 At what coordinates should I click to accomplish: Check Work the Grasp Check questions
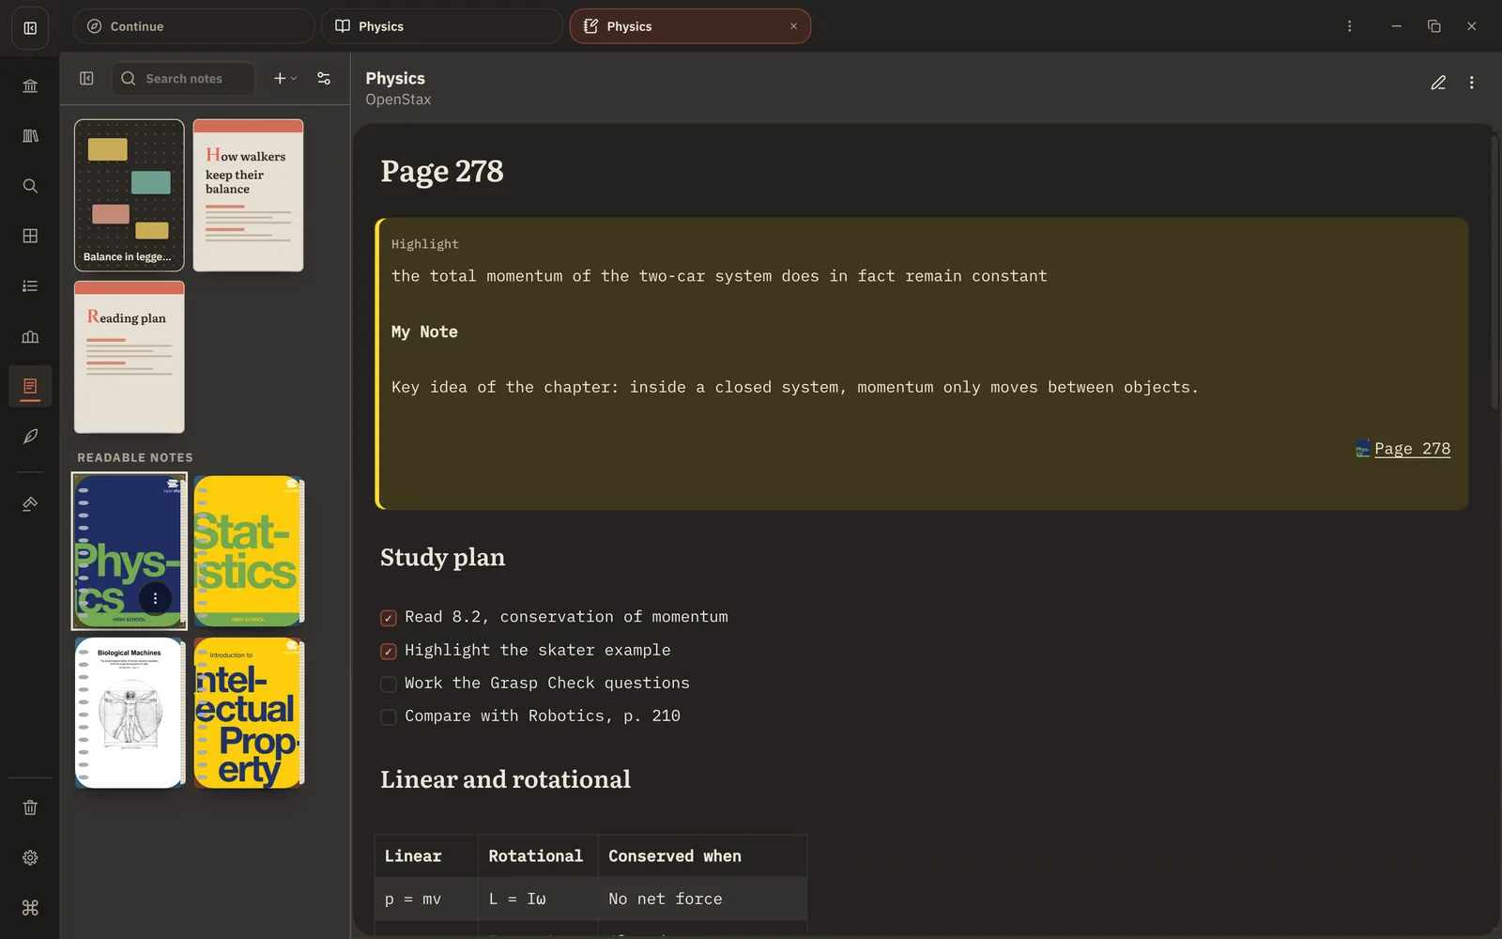tap(388, 684)
